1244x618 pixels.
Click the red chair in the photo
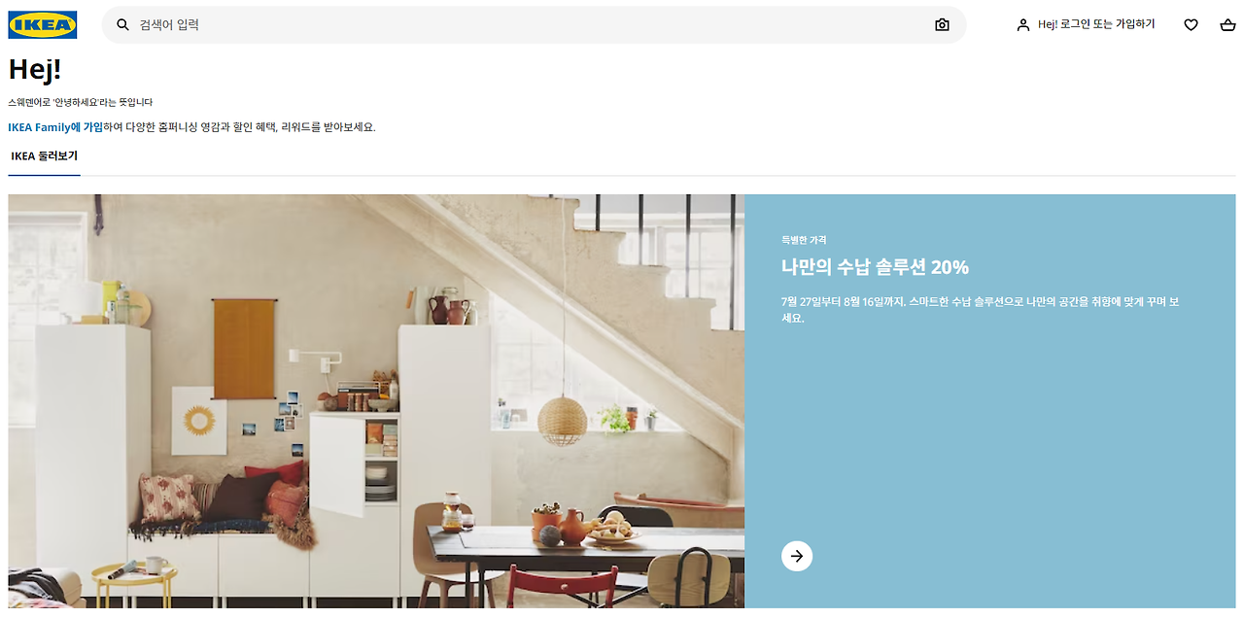(564, 589)
